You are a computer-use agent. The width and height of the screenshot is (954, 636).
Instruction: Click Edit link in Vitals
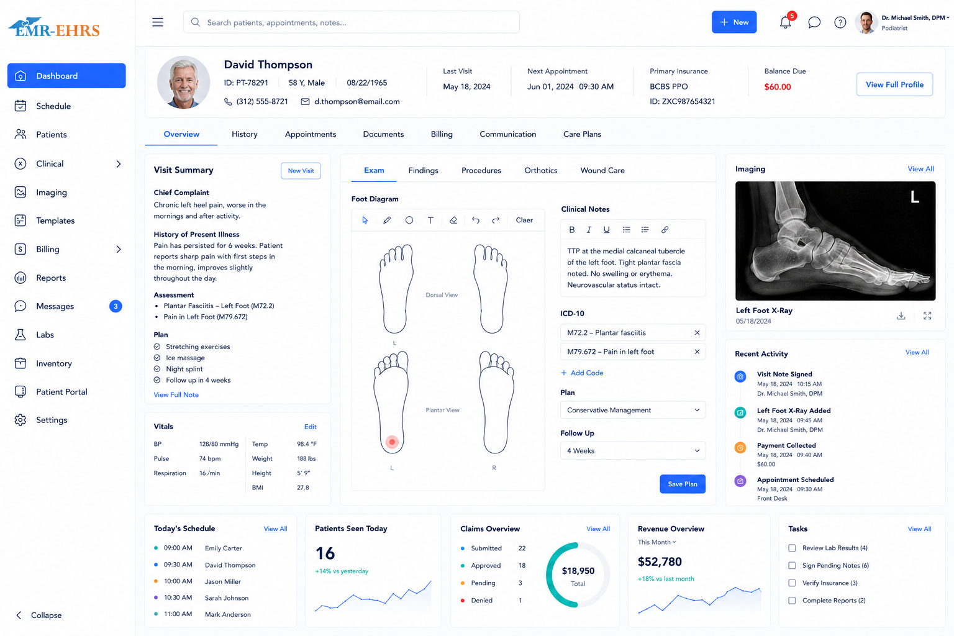point(311,427)
